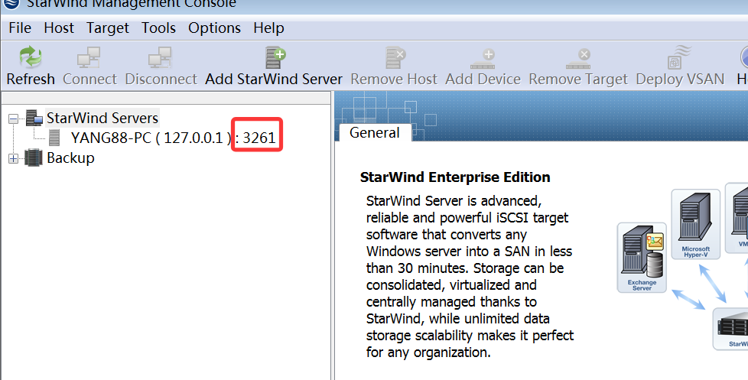The height and width of the screenshot is (380, 748).
Task: Click the Add Device toolbar icon
Action: (483, 59)
